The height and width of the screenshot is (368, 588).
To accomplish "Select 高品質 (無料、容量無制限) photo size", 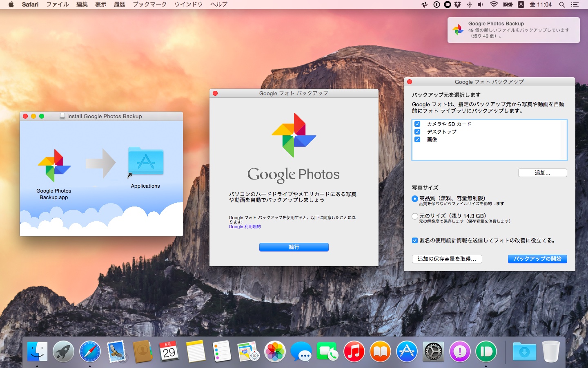I will 415,199.
